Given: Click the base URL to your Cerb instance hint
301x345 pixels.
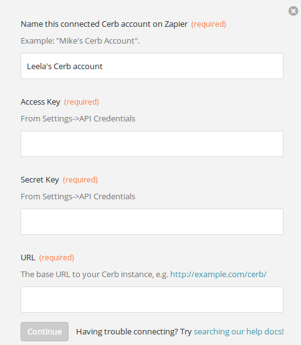Looking at the screenshot, I should pyautogui.click(x=95, y=275).
